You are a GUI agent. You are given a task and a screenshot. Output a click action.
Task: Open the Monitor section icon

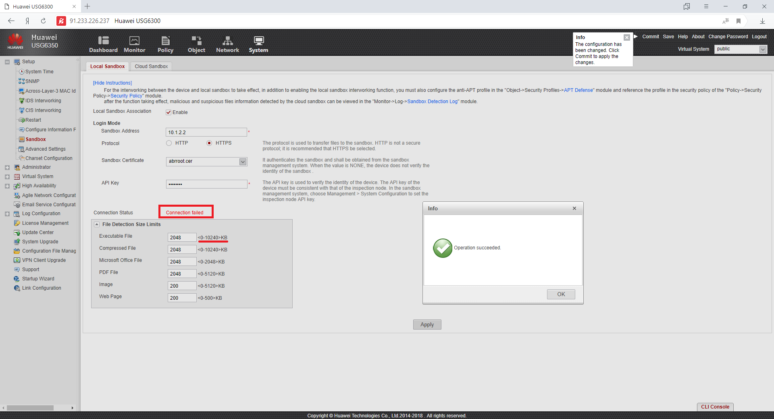[x=134, y=40]
